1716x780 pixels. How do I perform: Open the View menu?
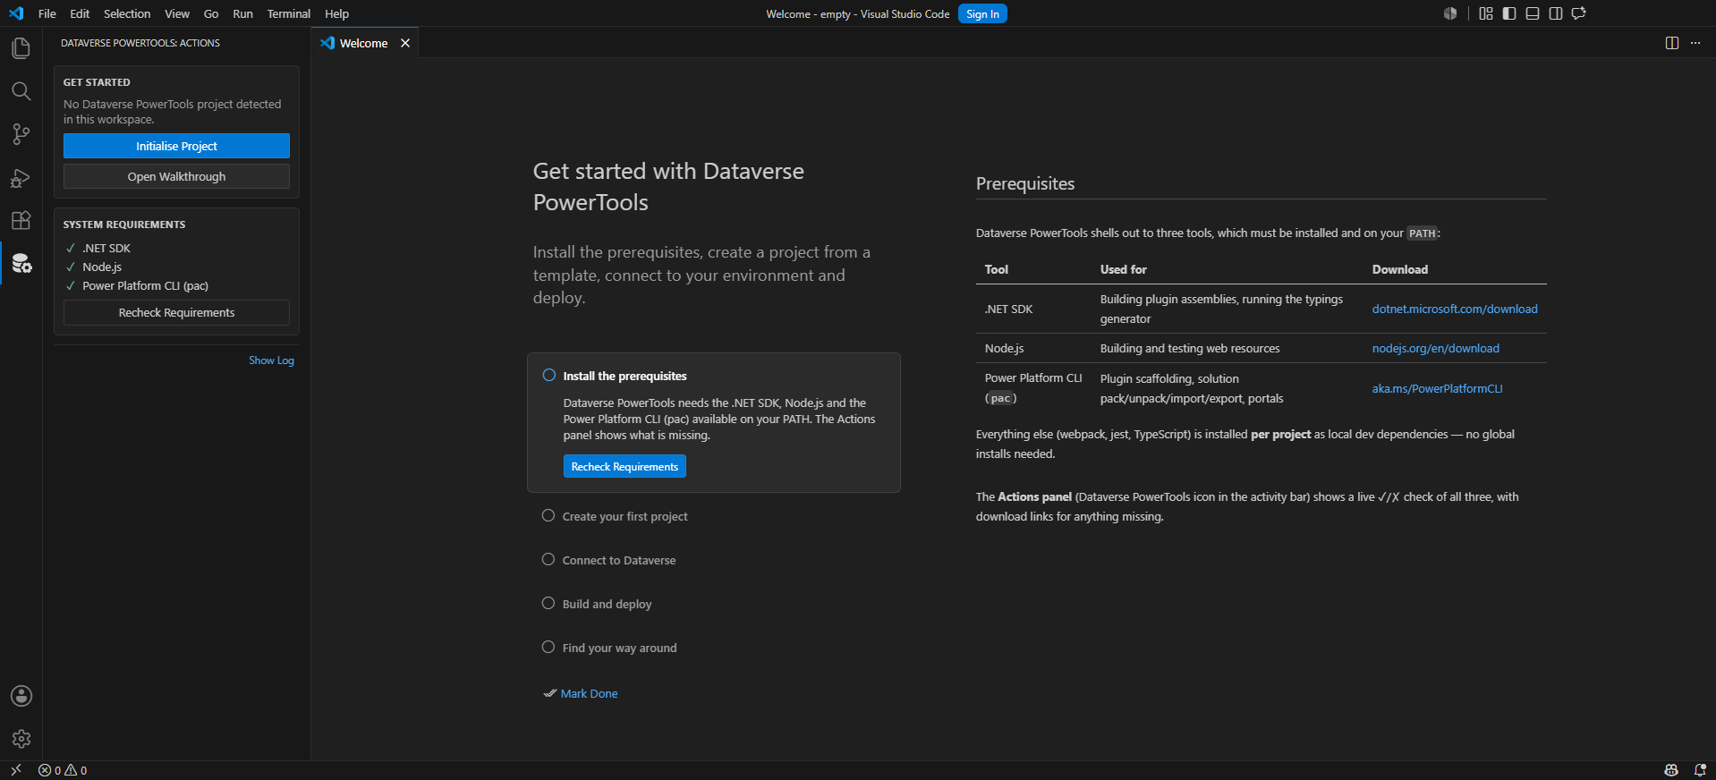click(x=177, y=13)
